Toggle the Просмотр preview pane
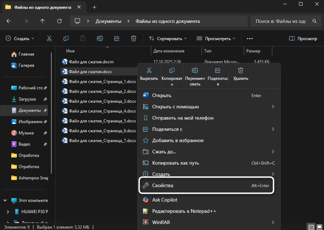Viewport: 324px width, 230px height. coord(303,39)
